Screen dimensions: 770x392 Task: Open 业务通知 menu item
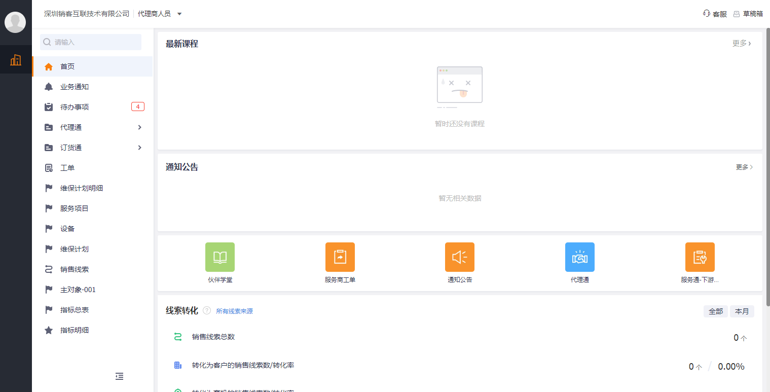point(92,87)
